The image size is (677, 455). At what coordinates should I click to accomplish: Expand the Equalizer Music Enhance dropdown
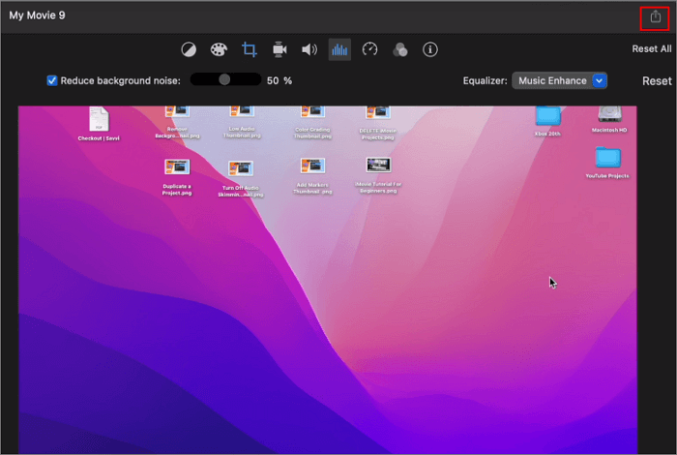click(551, 81)
